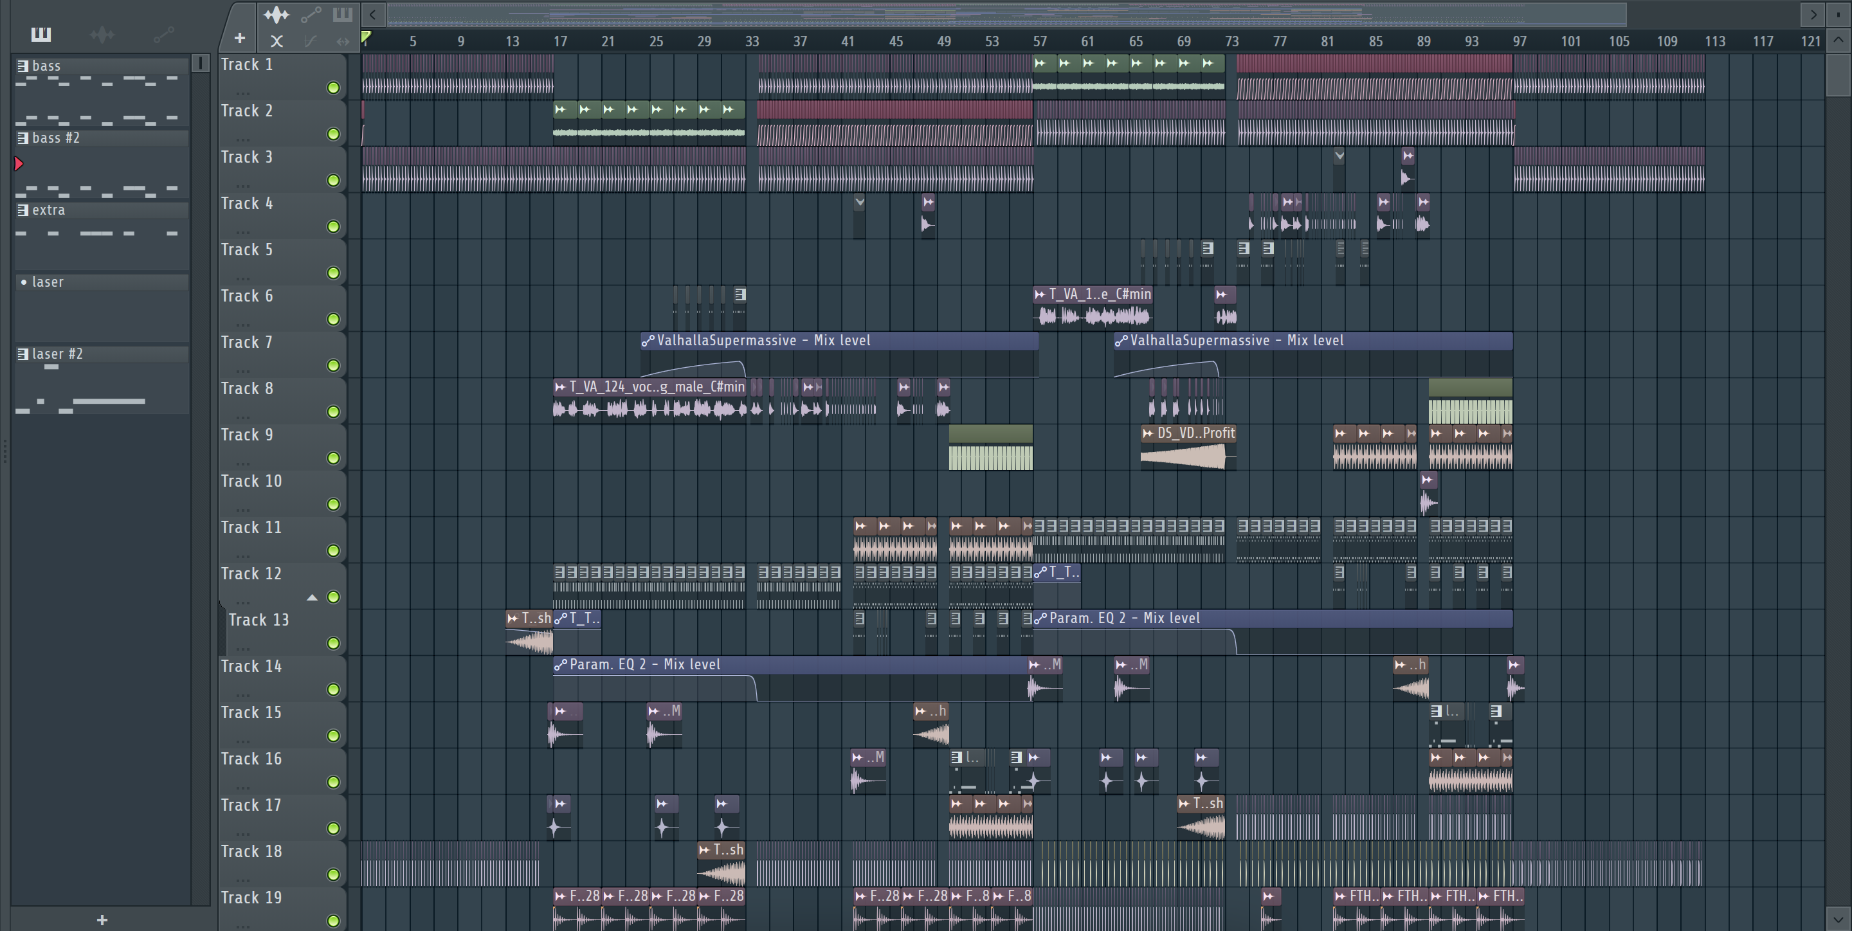
Task: Click the add track plus button beside Track 1
Action: (x=239, y=38)
